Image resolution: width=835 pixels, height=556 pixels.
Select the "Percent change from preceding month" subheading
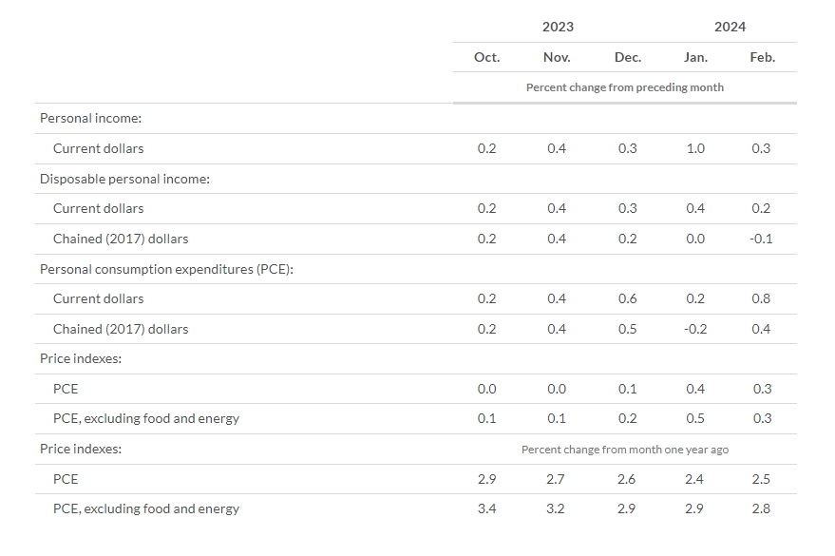point(625,87)
